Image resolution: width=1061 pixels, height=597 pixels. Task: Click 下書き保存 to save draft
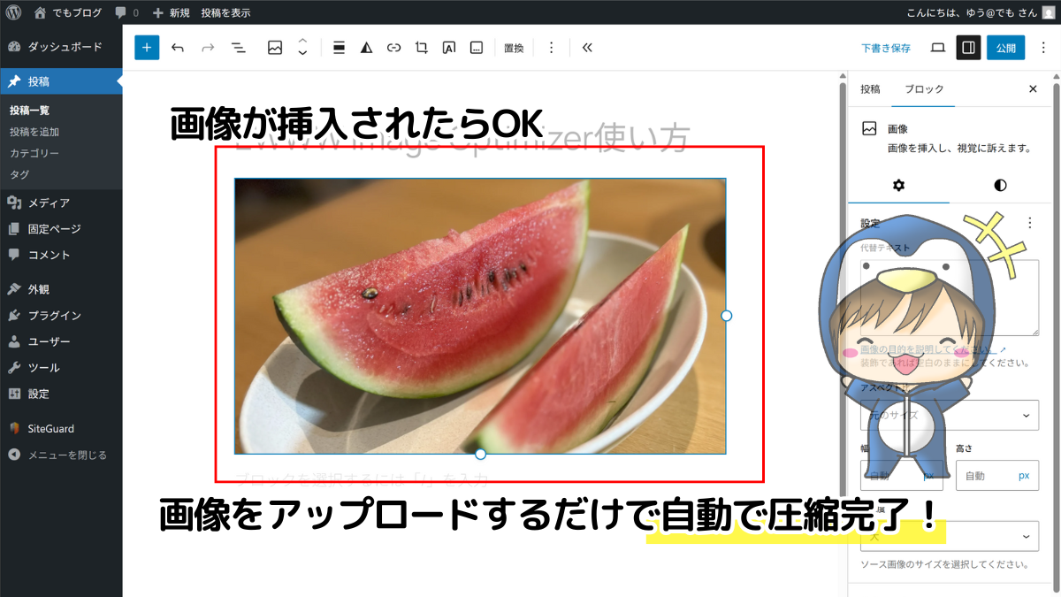point(886,48)
